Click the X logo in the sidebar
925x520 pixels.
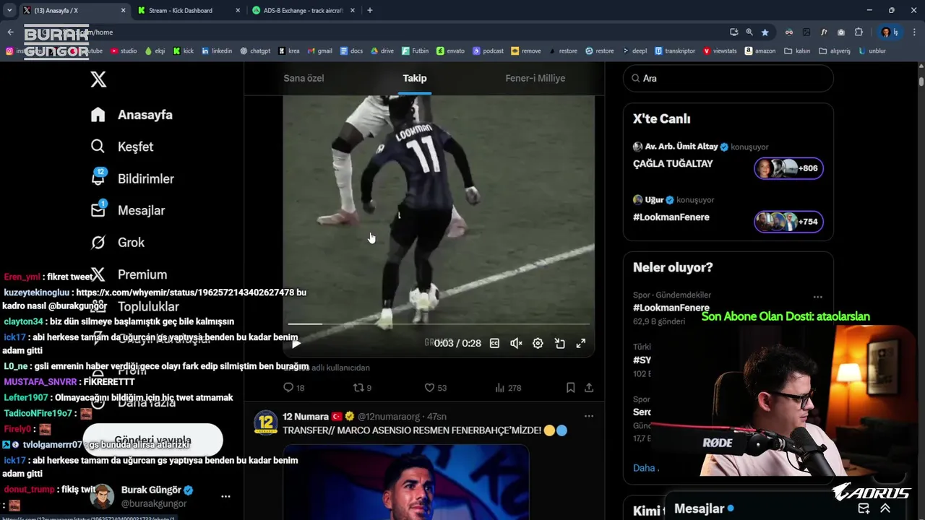click(x=99, y=79)
